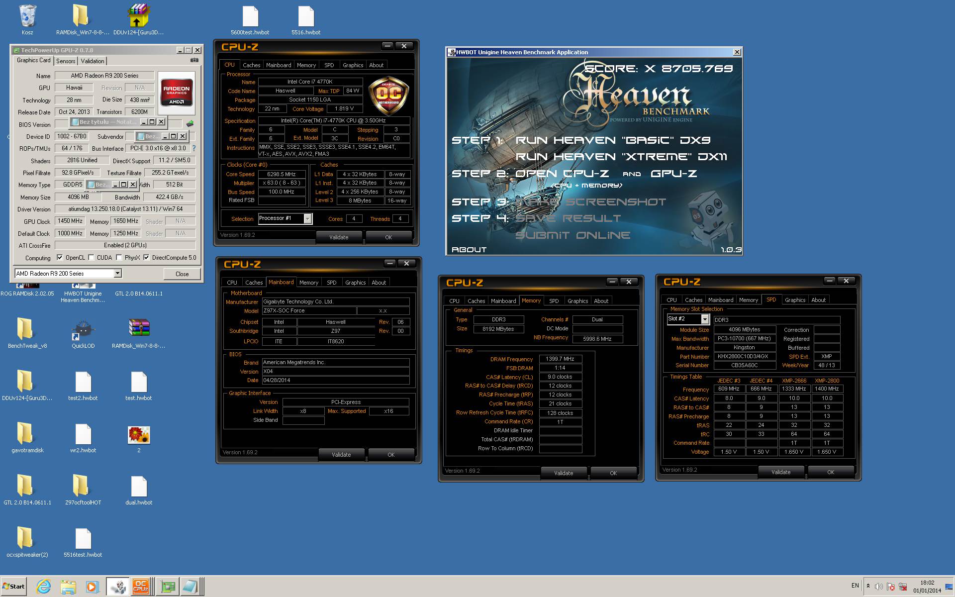Click RUN HEAVEN "XTREME" DX11 option
Viewport: 955px width, 597px height.
point(621,157)
